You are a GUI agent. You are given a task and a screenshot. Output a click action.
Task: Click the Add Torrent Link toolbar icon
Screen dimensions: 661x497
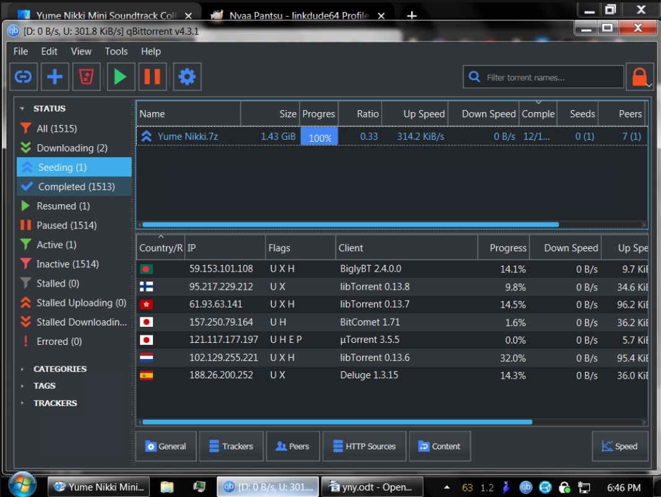point(24,77)
